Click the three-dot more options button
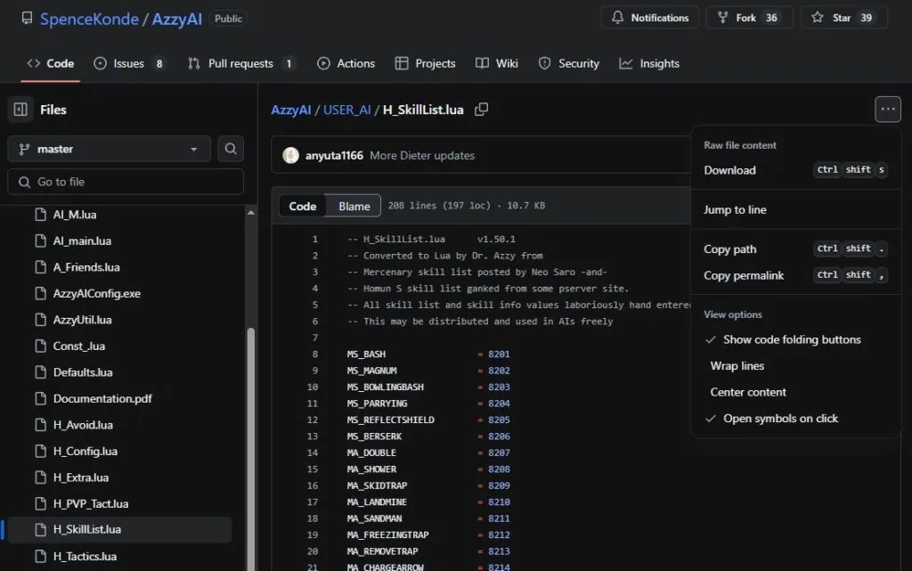 (x=888, y=110)
